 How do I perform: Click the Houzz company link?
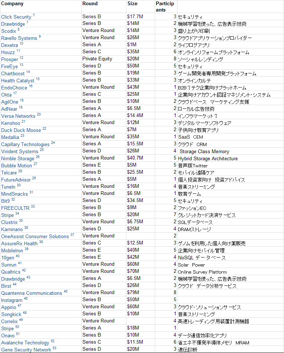point(8,53)
